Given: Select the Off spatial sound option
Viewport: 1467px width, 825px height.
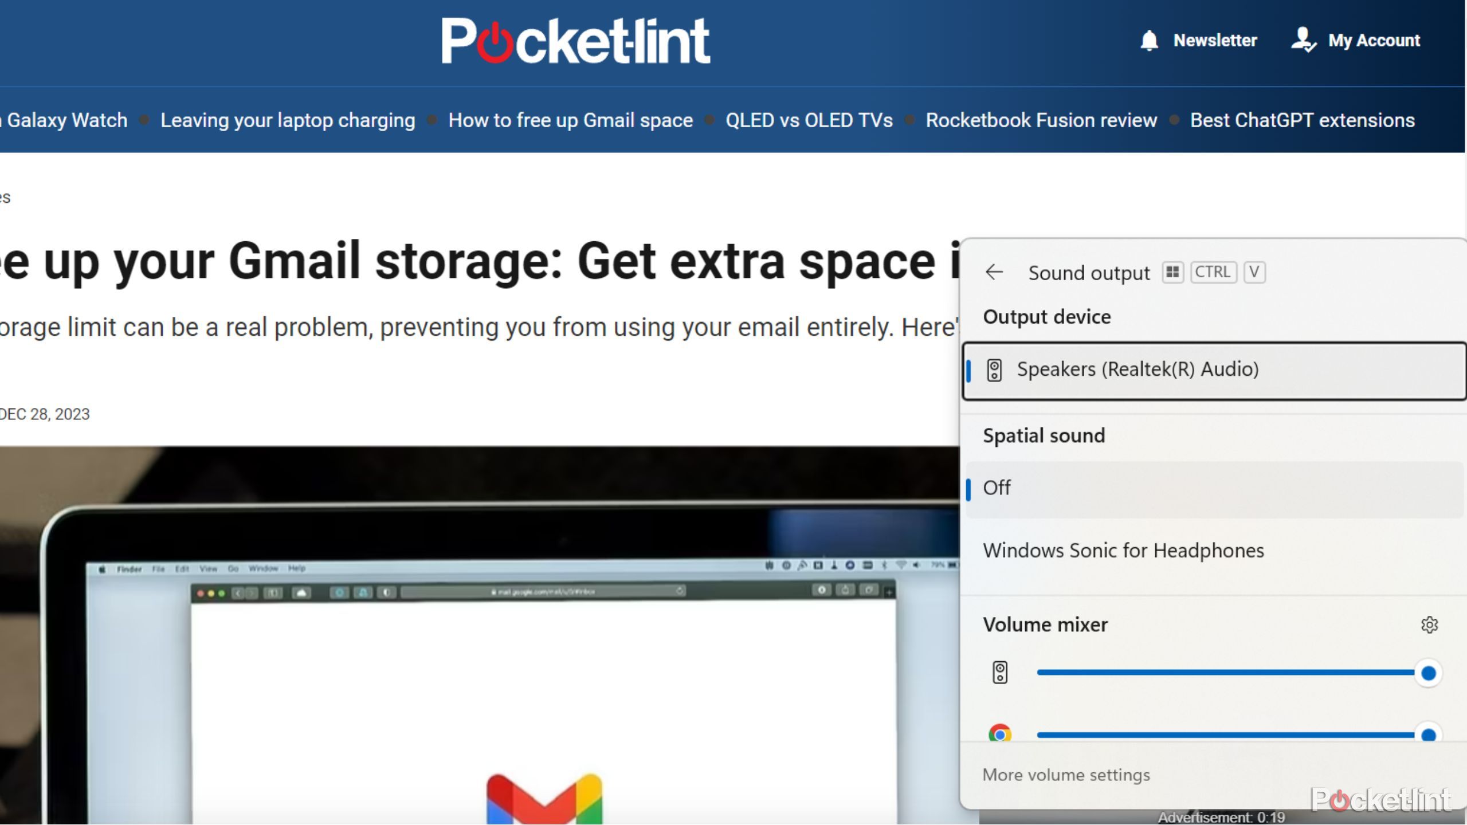Looking at the screenshot, I should (x=1214, y=489).
